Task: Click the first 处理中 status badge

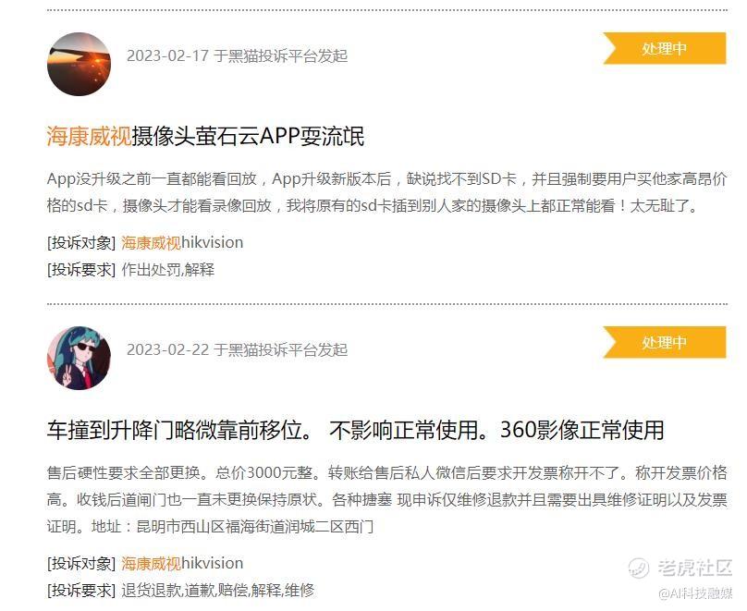Action: click(665, 48)
